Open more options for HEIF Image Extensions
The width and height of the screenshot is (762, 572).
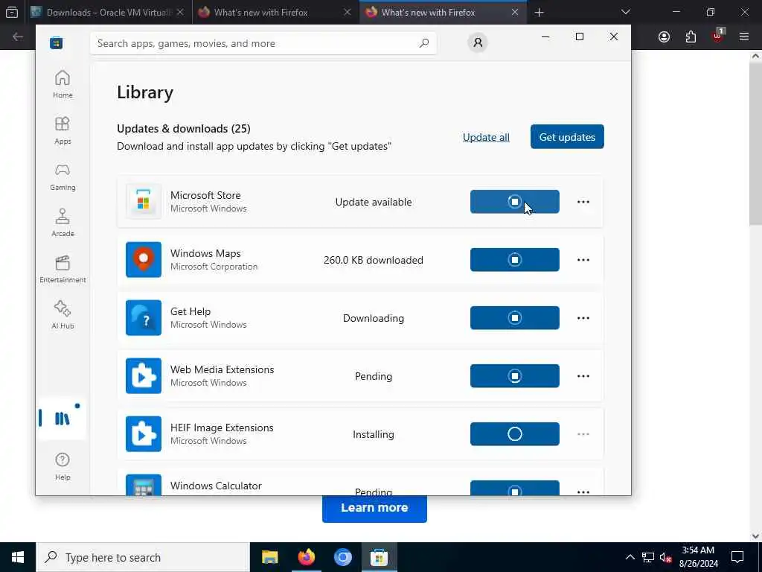583,434
